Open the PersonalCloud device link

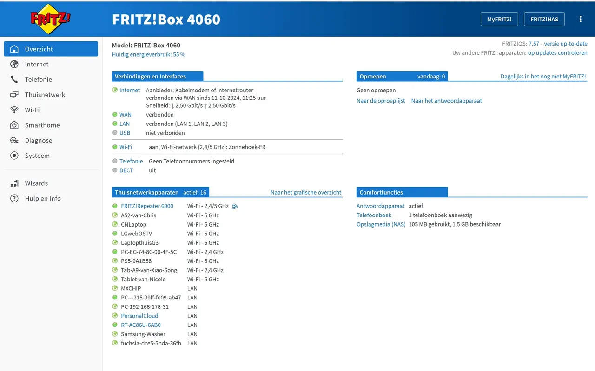(139, 316)
